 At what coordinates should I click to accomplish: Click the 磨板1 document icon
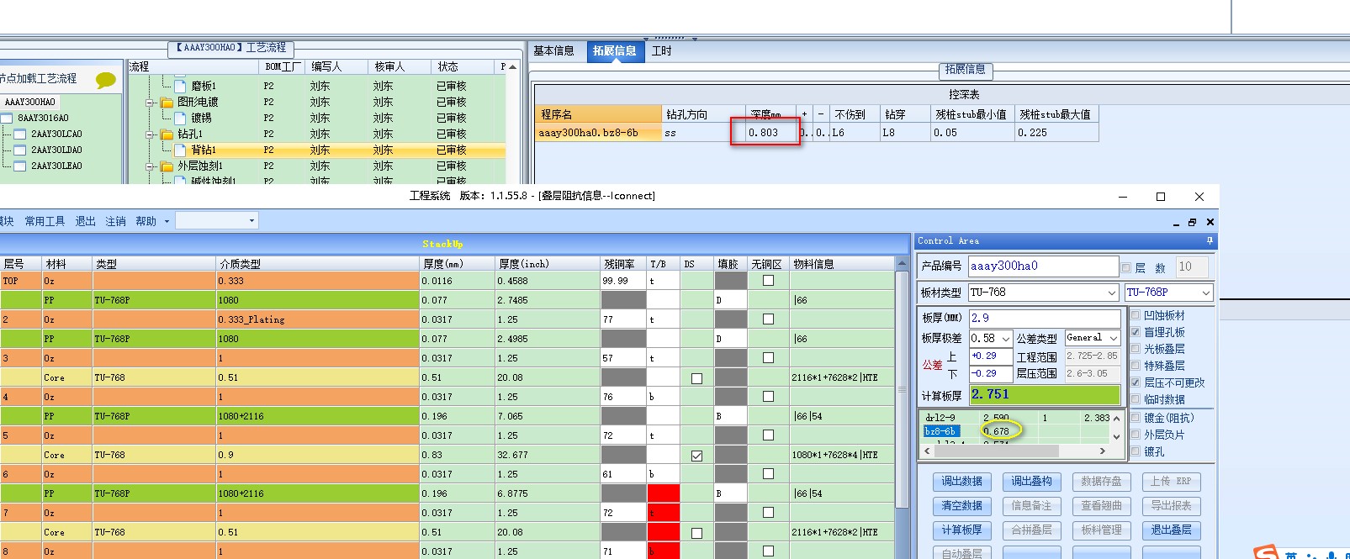click(180, 86)
